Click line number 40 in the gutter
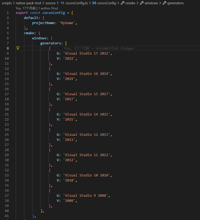 coord(7,211)
